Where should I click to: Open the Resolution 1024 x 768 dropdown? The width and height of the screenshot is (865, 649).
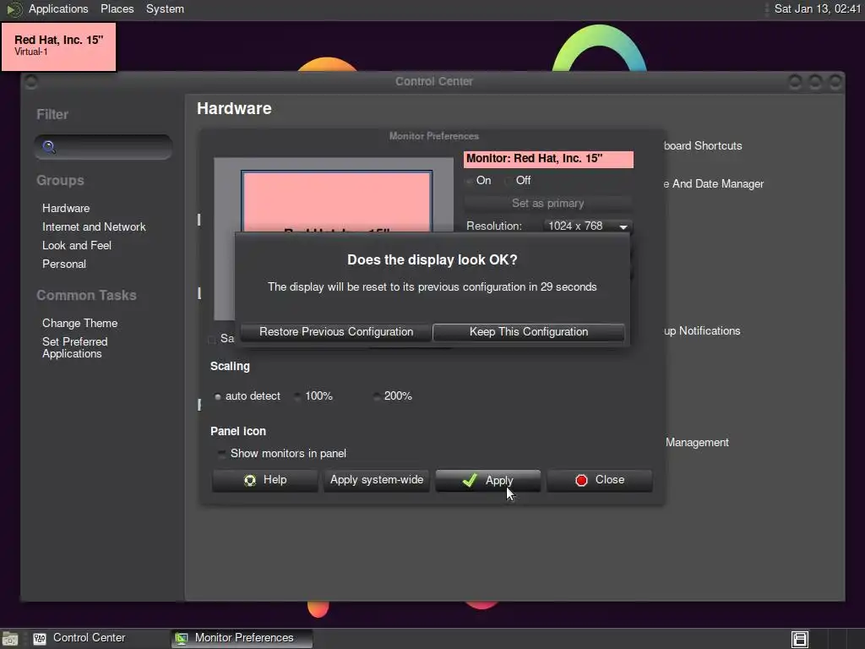click(588, 226)
